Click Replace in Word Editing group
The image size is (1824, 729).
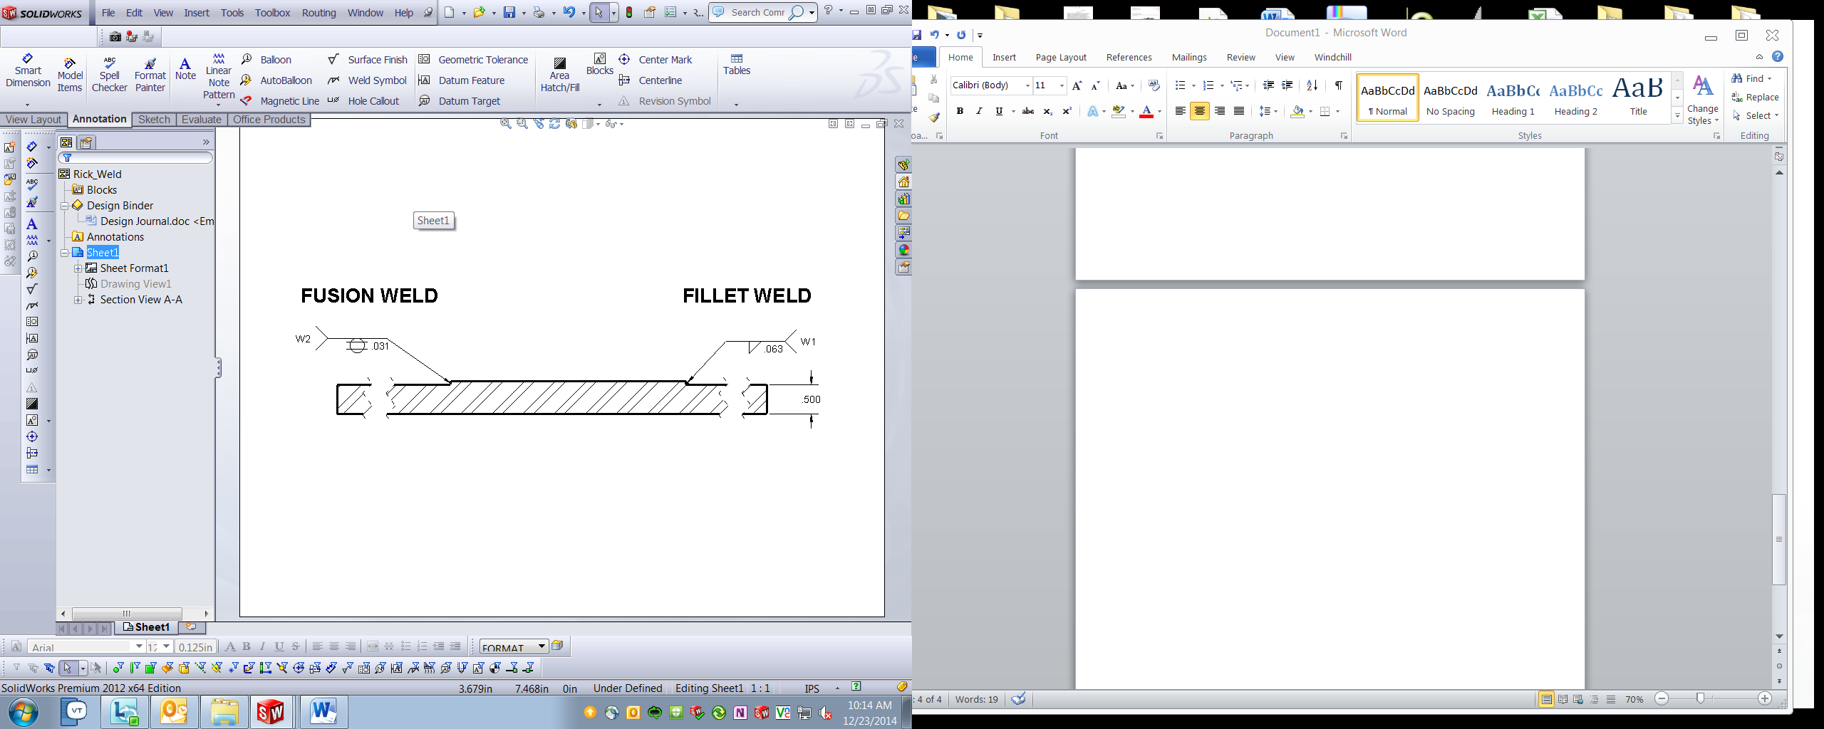(1756, 98)
